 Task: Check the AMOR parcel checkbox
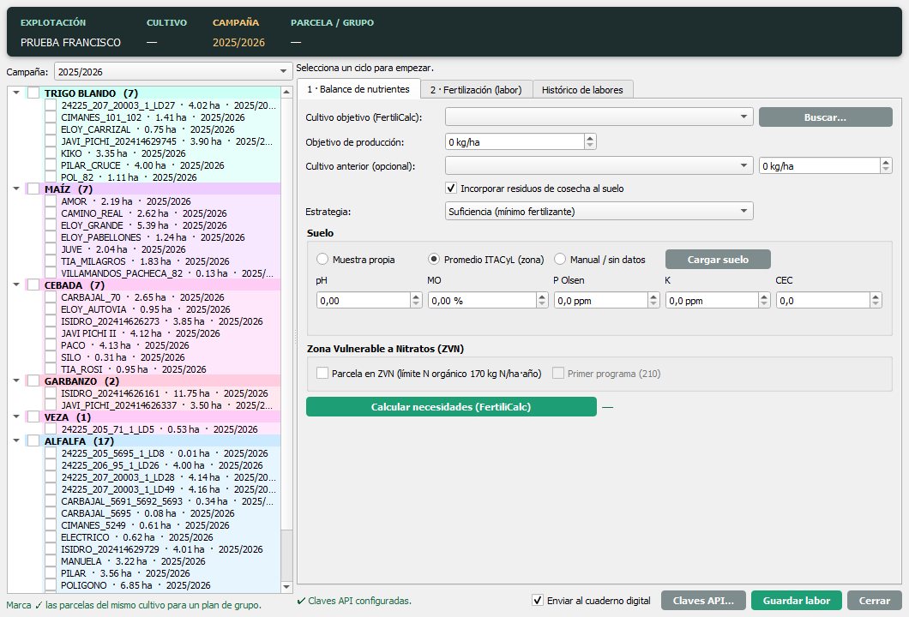(x=51, y=201)
